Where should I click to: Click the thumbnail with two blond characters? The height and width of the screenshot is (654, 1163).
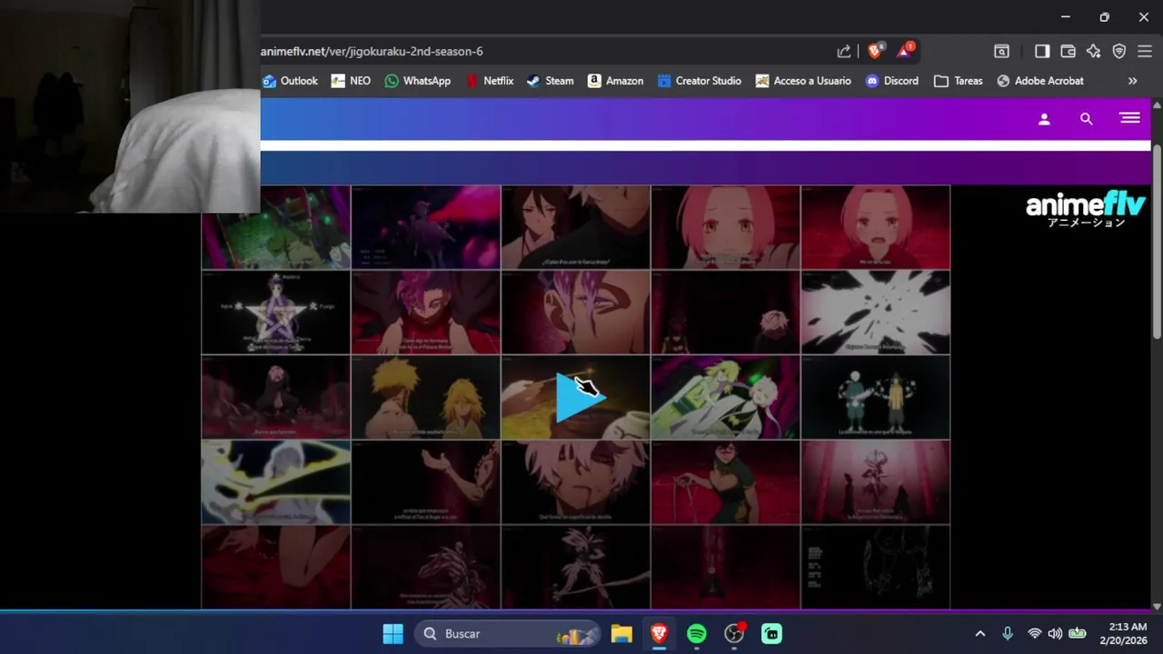(425, 397)
